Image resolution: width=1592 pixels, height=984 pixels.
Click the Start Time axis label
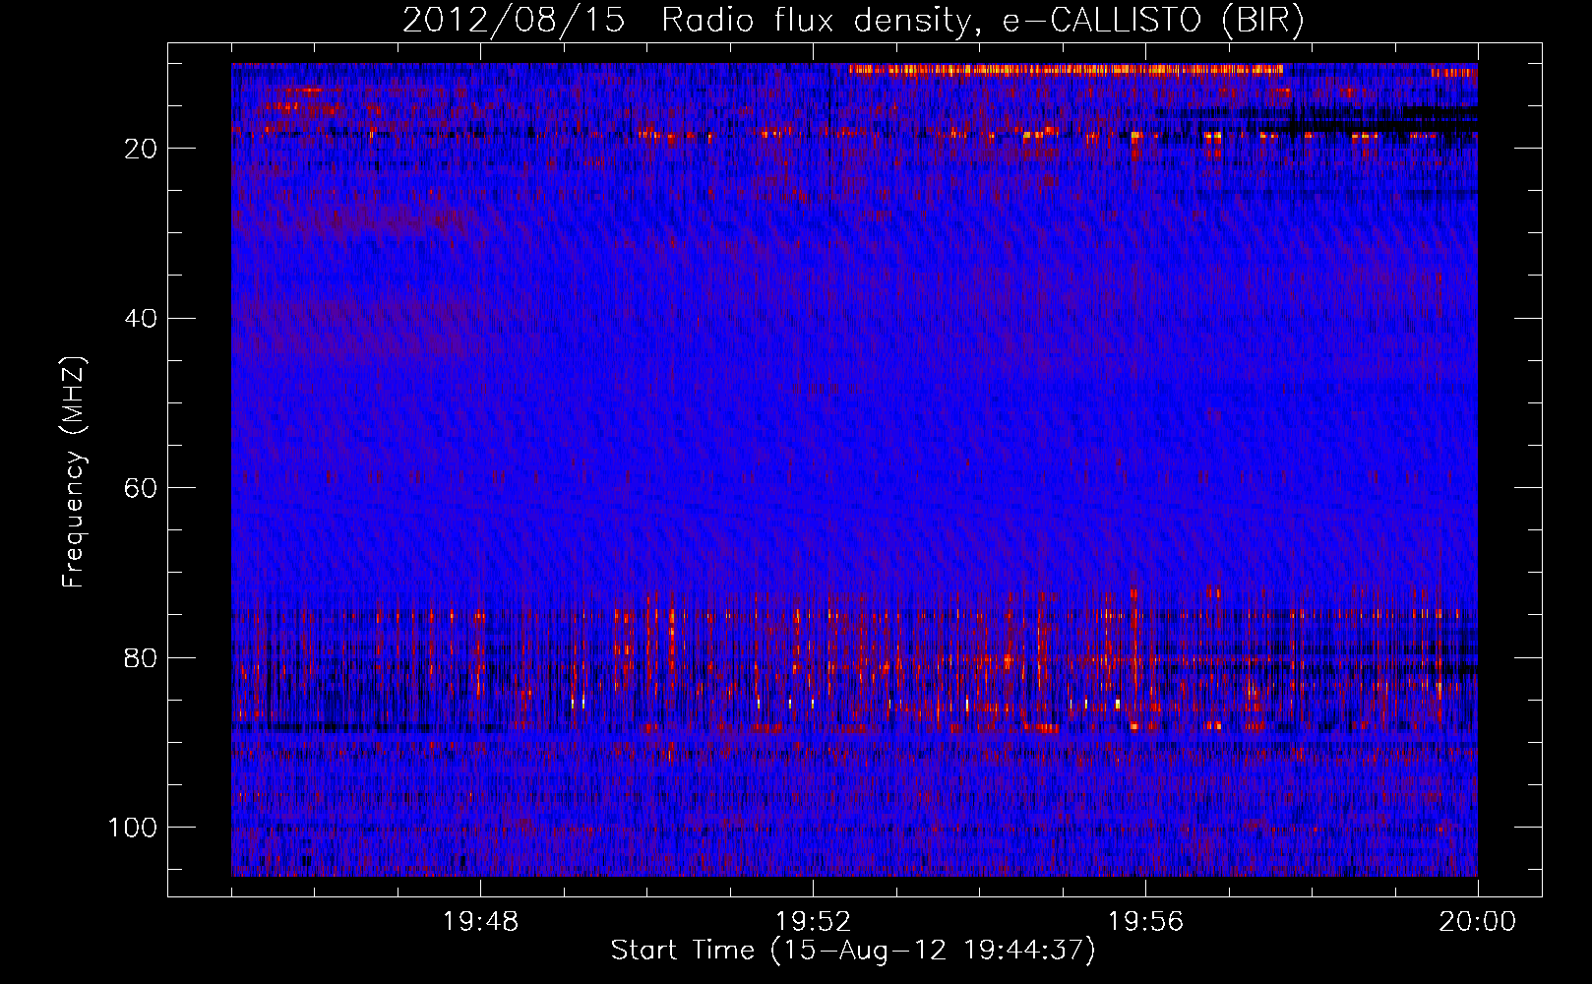[853, 951]
